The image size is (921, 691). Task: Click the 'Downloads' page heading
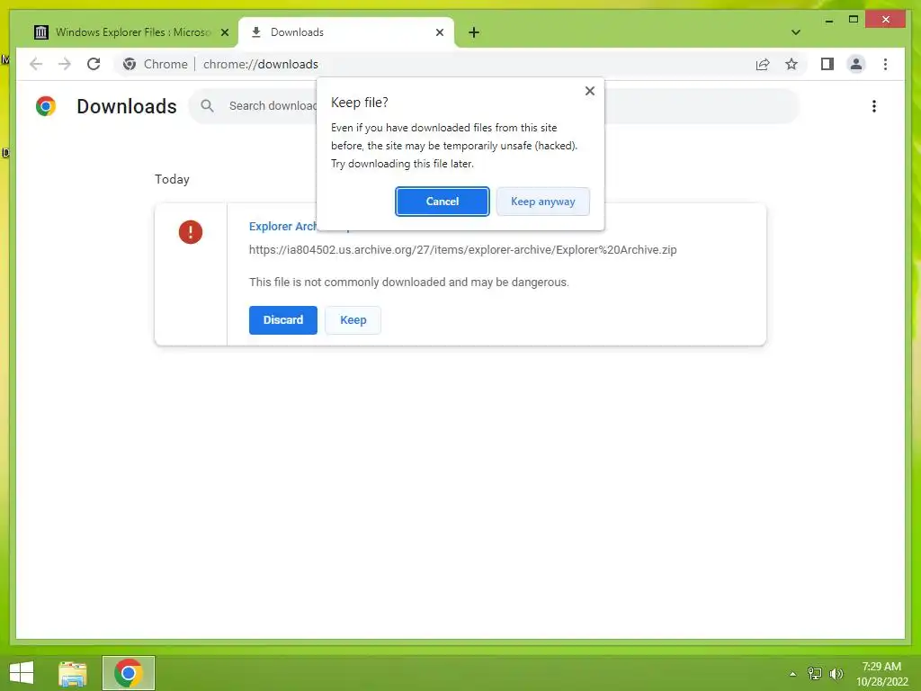(127, 106)
